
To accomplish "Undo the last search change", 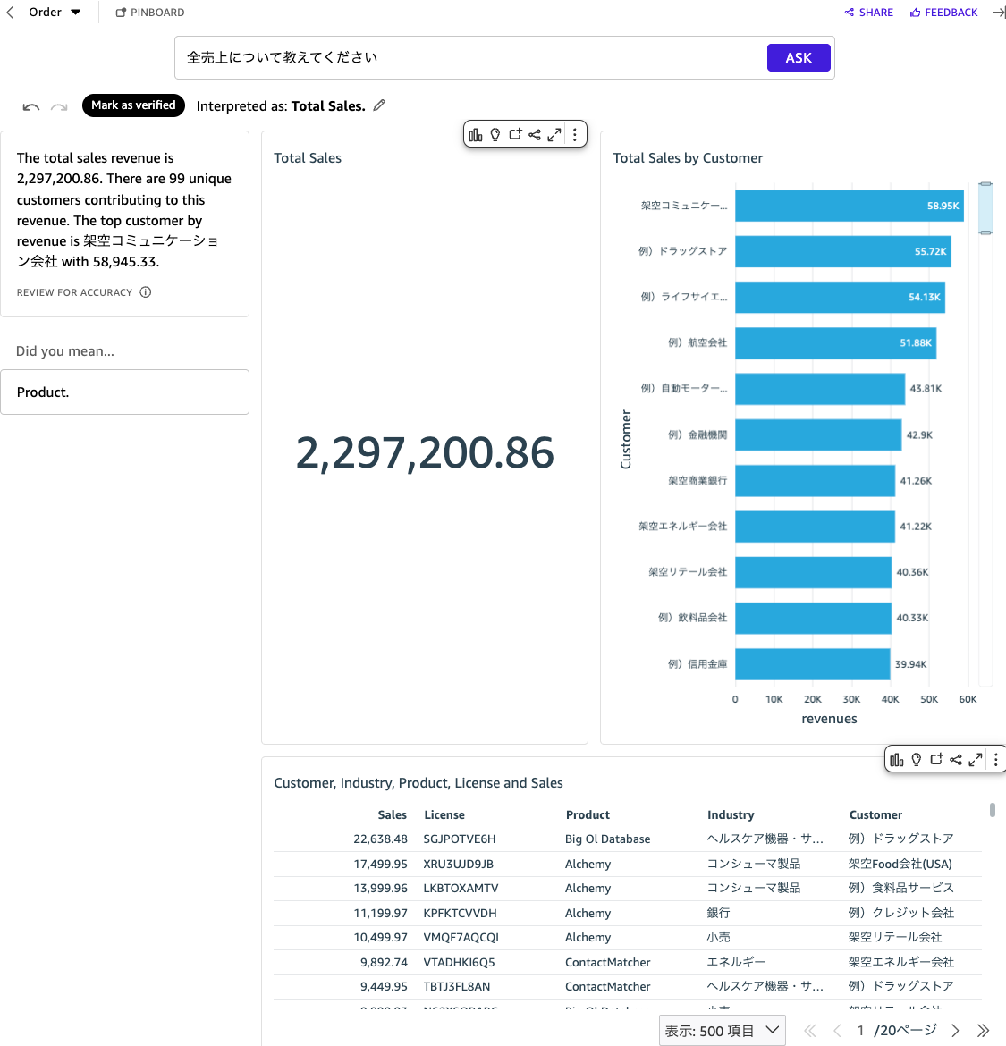I will point(30,106).
